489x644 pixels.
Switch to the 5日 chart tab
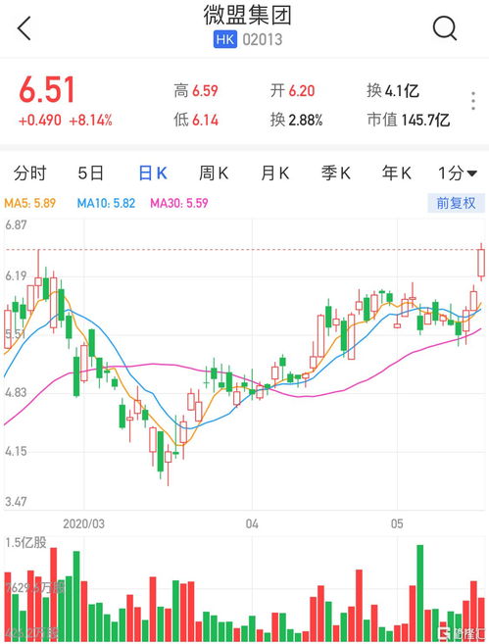tap(91, 173)
